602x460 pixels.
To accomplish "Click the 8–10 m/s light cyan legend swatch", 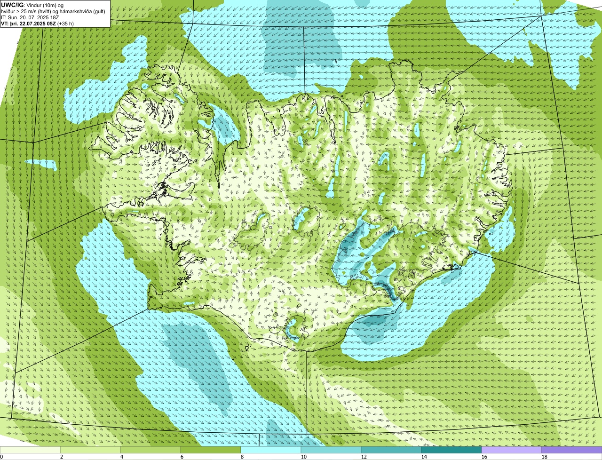I will click(271, 450).
